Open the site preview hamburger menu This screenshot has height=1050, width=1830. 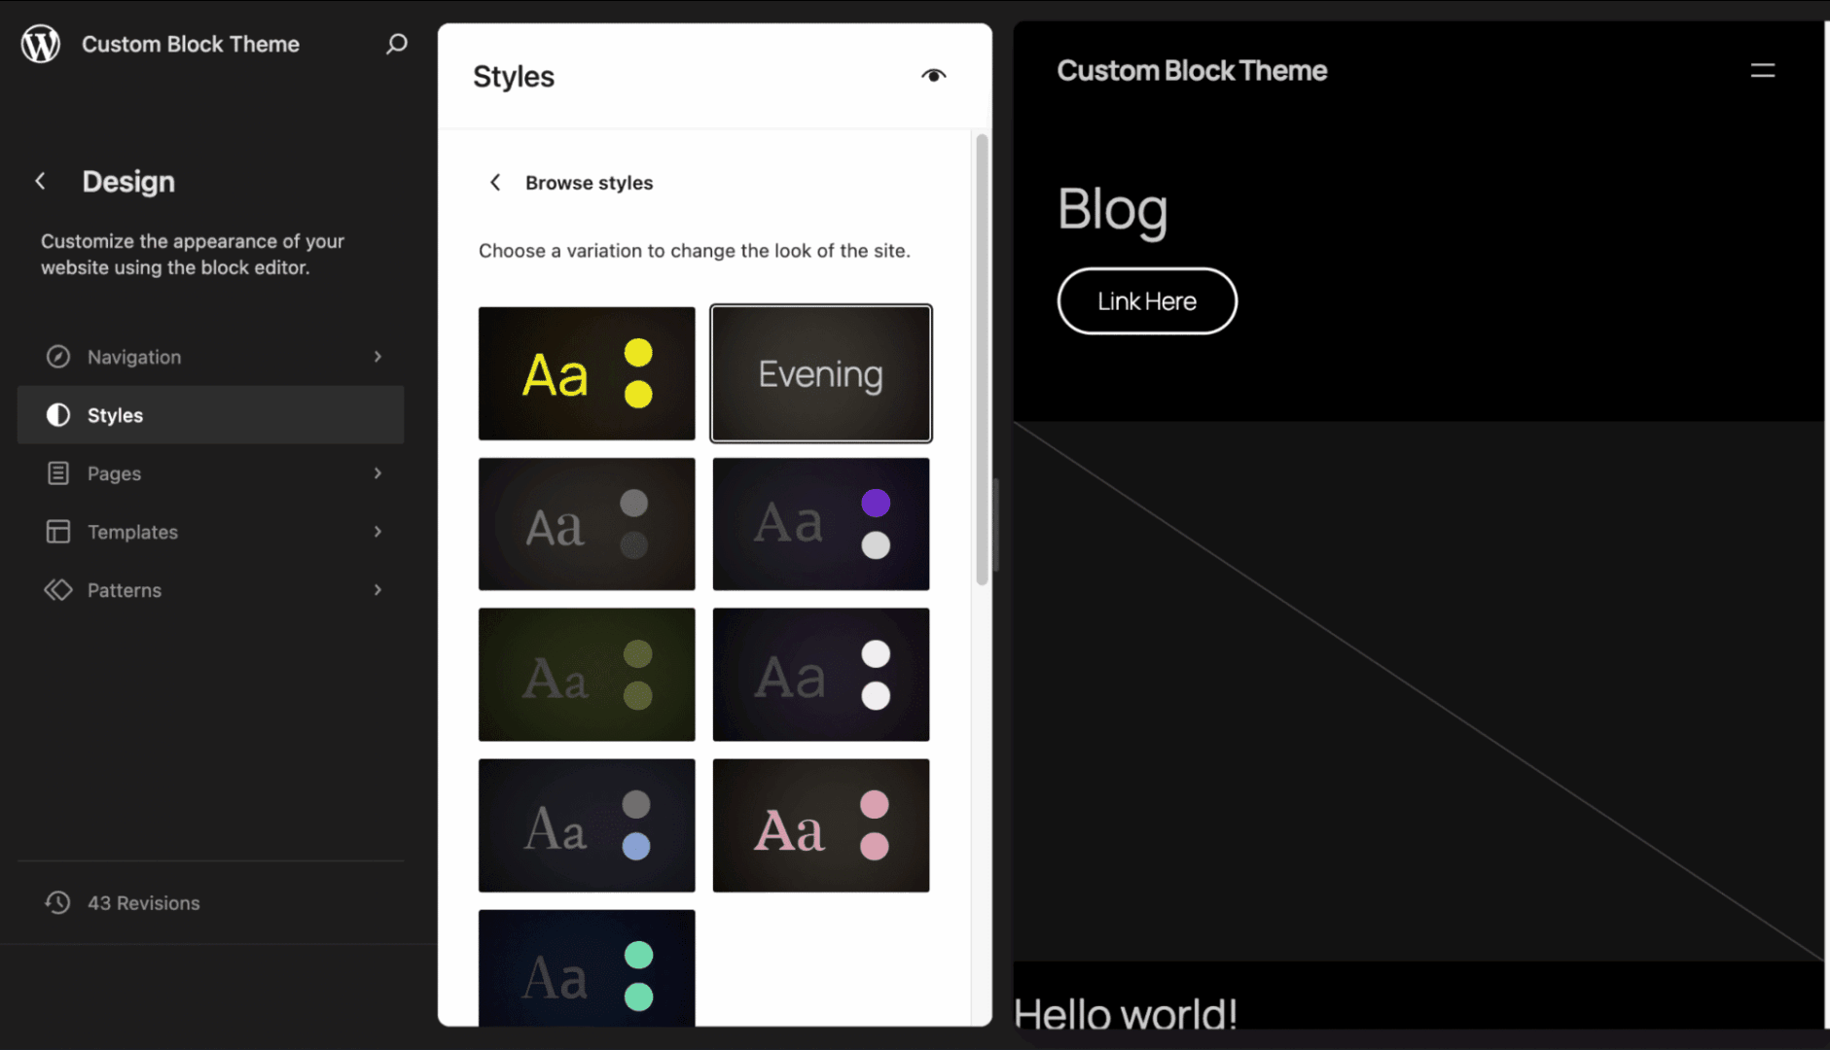[x=1763, y=70]
